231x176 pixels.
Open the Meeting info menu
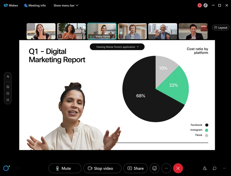click(x=35, y=5)
